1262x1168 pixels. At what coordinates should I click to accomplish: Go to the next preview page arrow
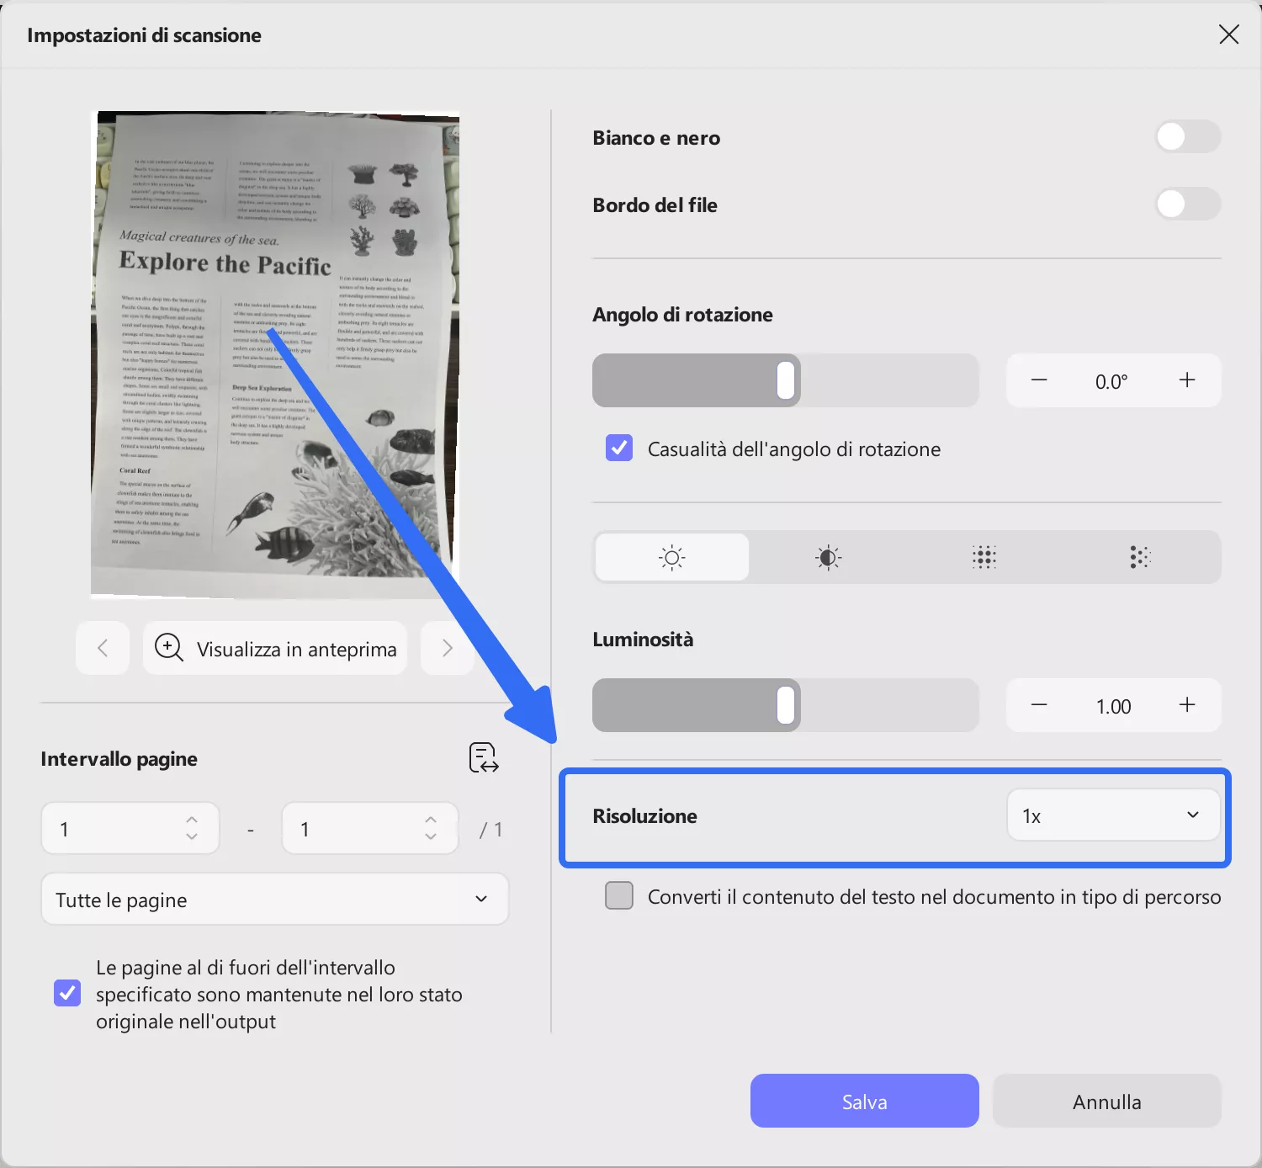tap(447, 648)
